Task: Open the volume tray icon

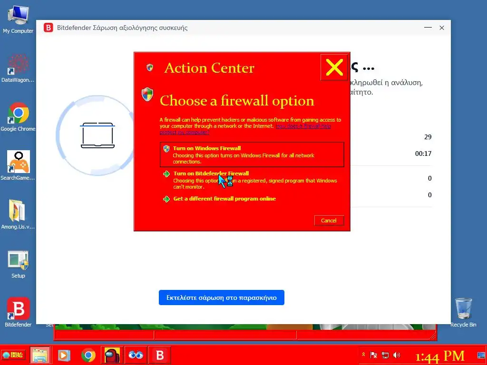Action: [397, 355]
